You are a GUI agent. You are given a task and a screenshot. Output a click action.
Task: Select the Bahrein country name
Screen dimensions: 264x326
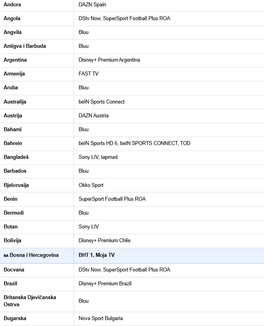[x=13, y=143]
